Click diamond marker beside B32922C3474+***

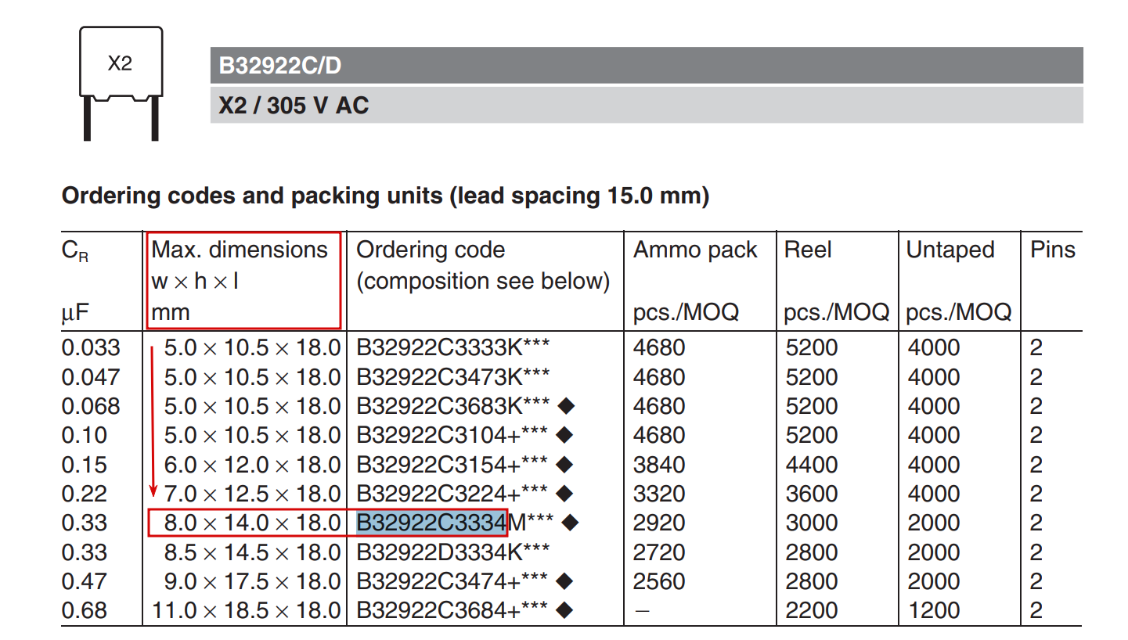click(565, 581)
